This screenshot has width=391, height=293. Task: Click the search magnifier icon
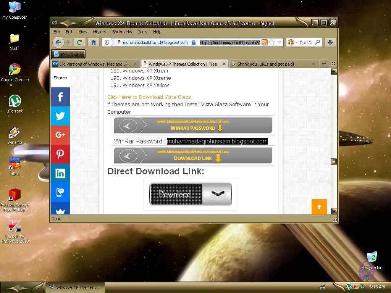pyautogui.click(x=317, y=42)
